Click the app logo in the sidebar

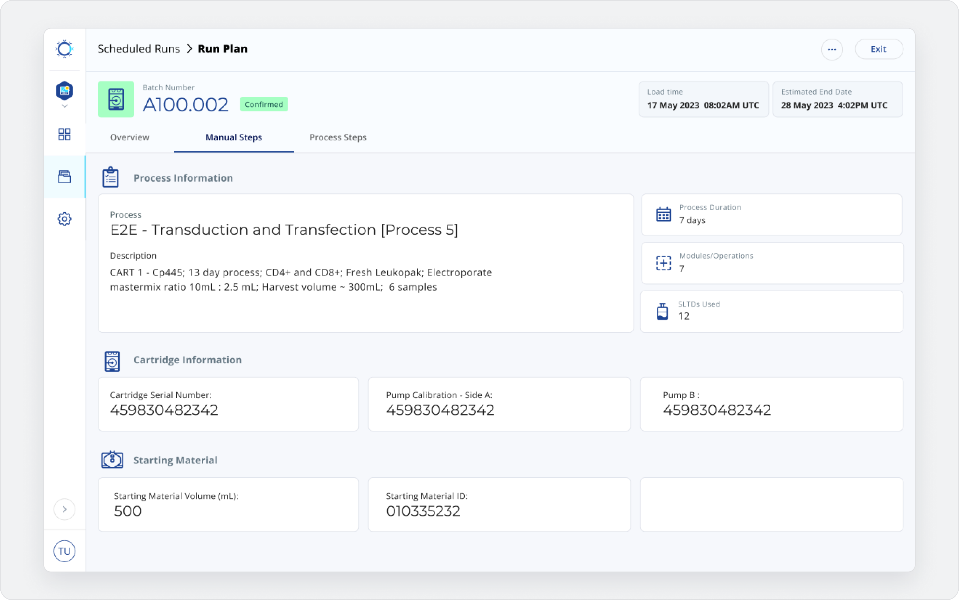coord(64,49)
